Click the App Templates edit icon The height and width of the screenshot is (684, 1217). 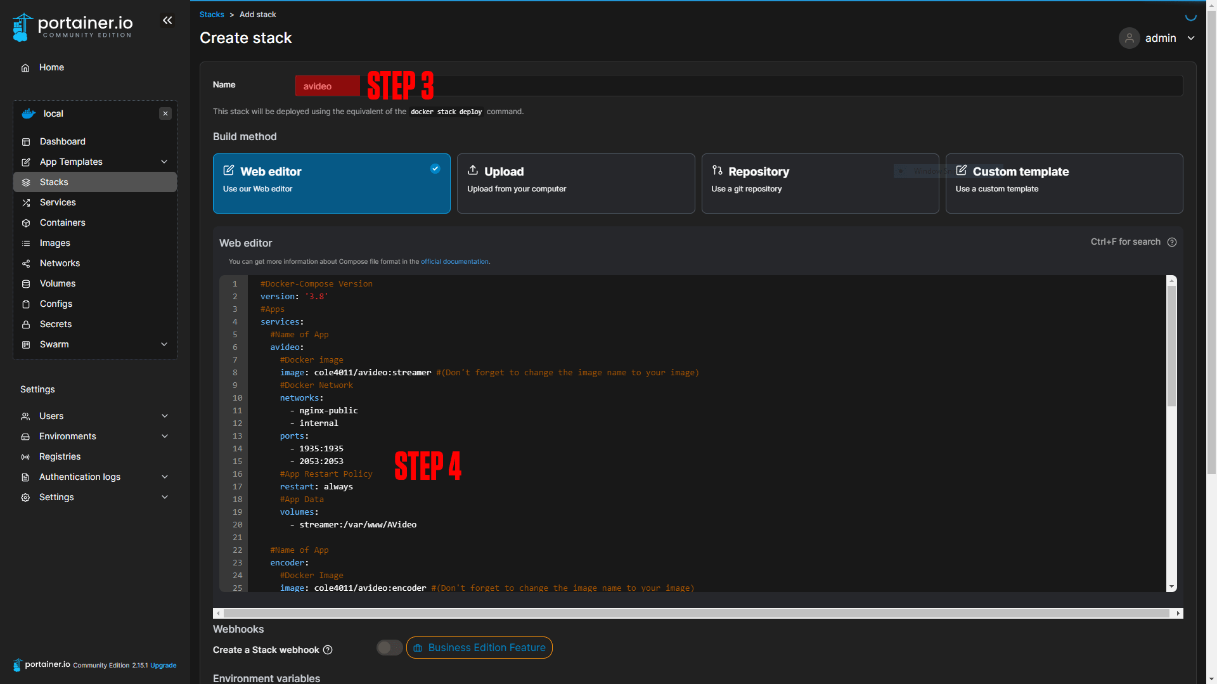[26, 162]
